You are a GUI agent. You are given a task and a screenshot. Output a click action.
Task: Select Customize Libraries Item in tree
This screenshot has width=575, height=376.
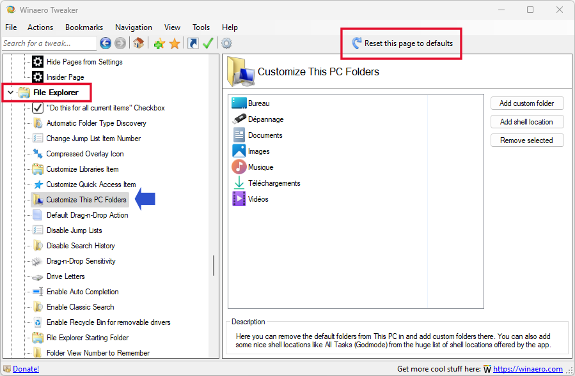pyautogui.click(x=83, y=169)
